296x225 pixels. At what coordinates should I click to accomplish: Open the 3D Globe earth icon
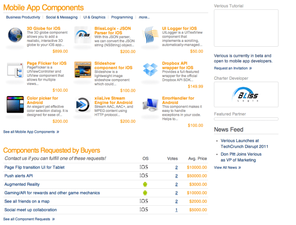15,35
